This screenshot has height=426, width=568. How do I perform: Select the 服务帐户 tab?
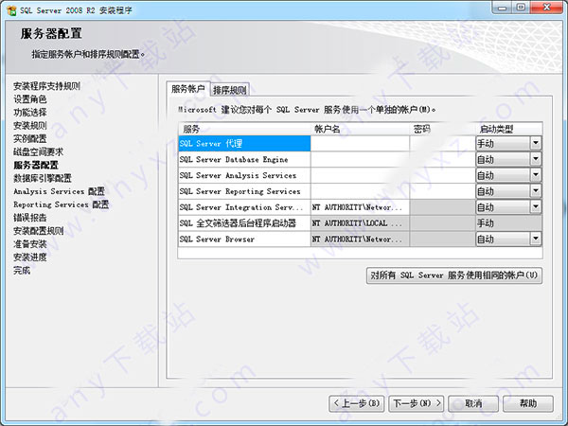pyautogui.click(x=188, y=89)
